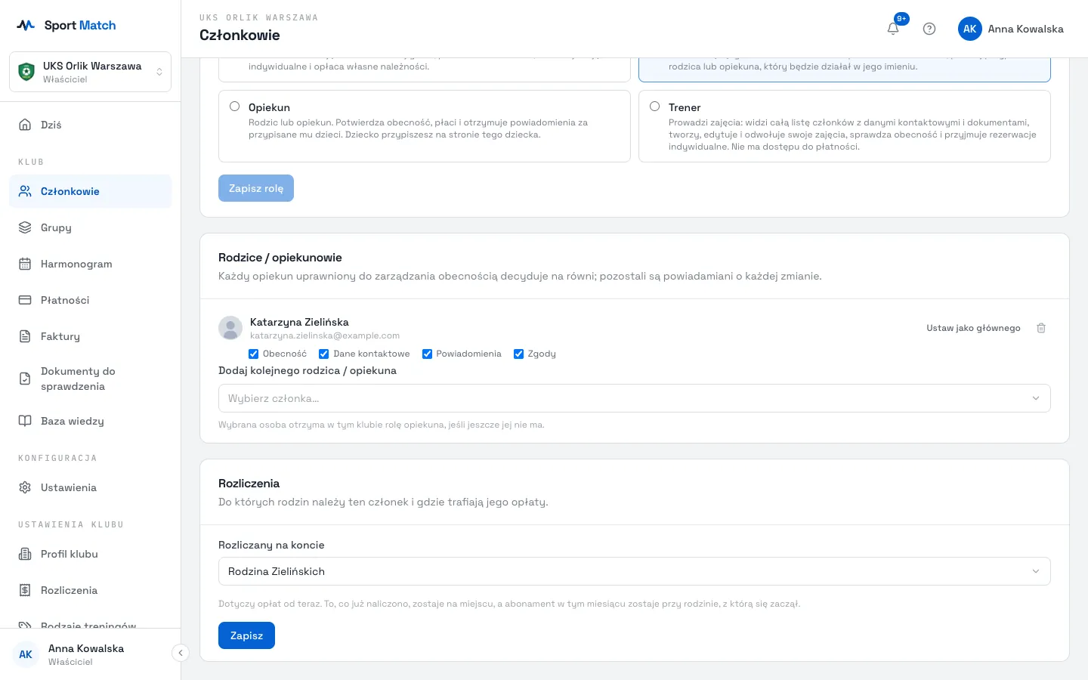Viewport: 1088px width, 680px height.
Task: Toggle the Powiadomienia checkbox
Action: [x=427, y=354]
